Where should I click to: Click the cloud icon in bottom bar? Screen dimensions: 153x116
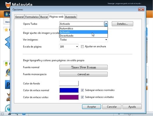[10, 114]
